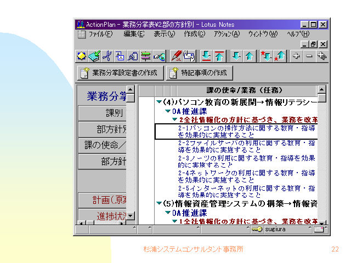Screen dimensions: 351x263
Task: Click the scissors cut icon in toolbar
Action: (107, 56)
